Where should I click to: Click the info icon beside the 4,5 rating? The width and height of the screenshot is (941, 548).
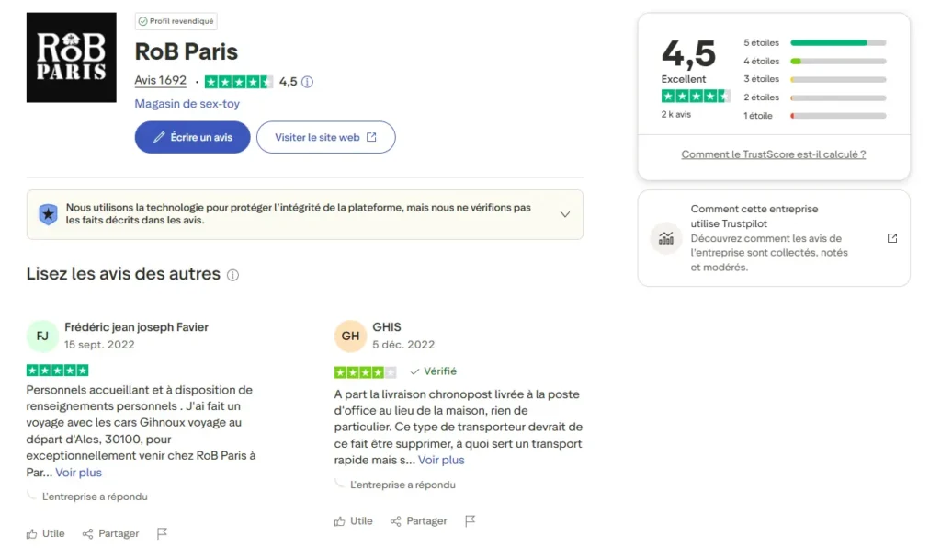coord(307,81)
